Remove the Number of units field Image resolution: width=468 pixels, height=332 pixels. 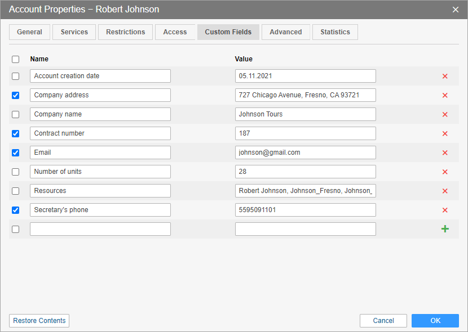(x=445, y=172)
